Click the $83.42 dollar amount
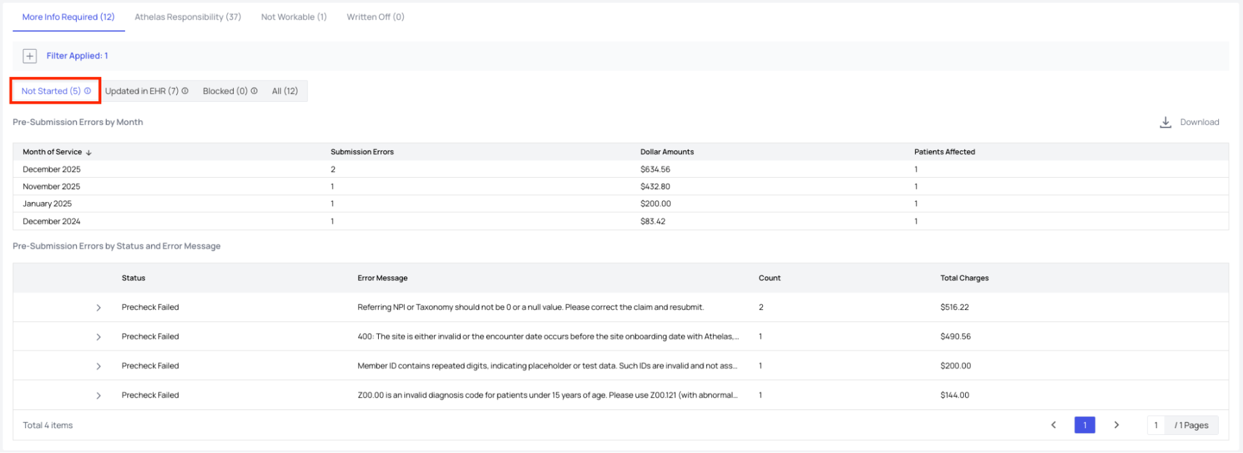The width and height of the screenshot is (1243, 453). coord(653,221)
